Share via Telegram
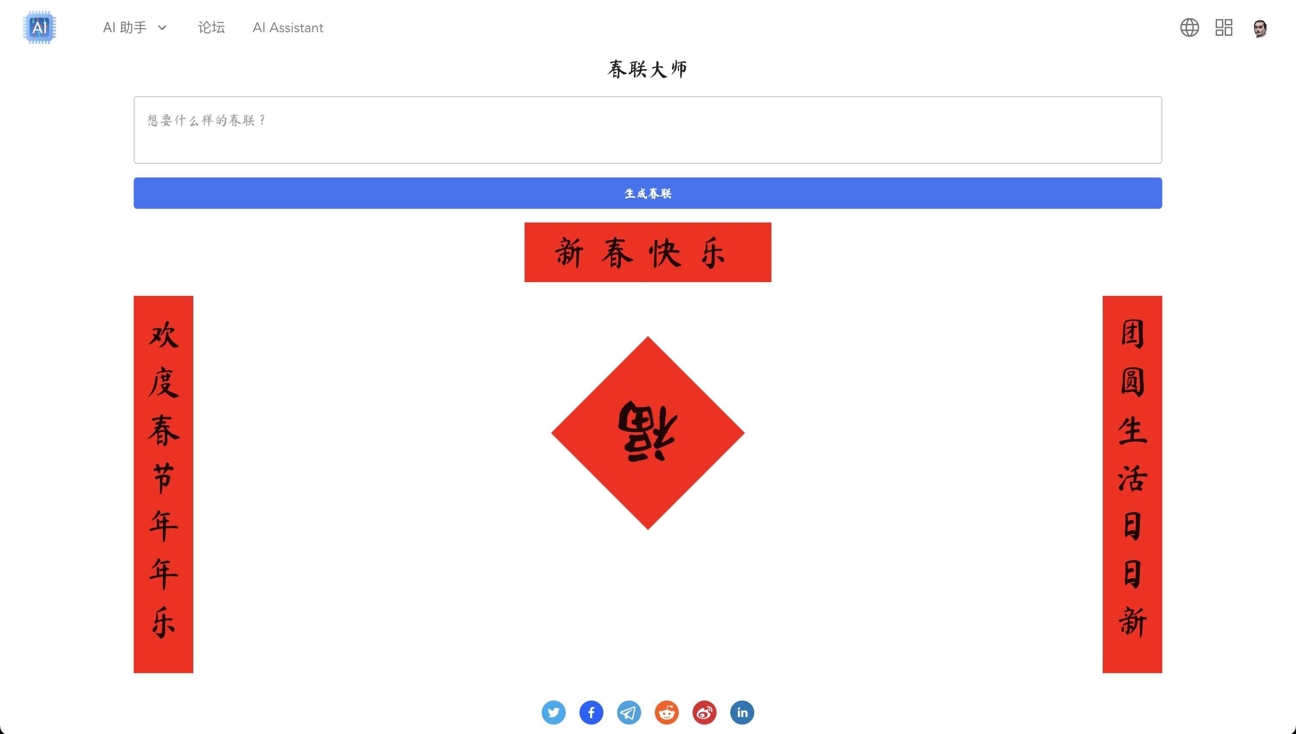 click(x=629, y=712)
